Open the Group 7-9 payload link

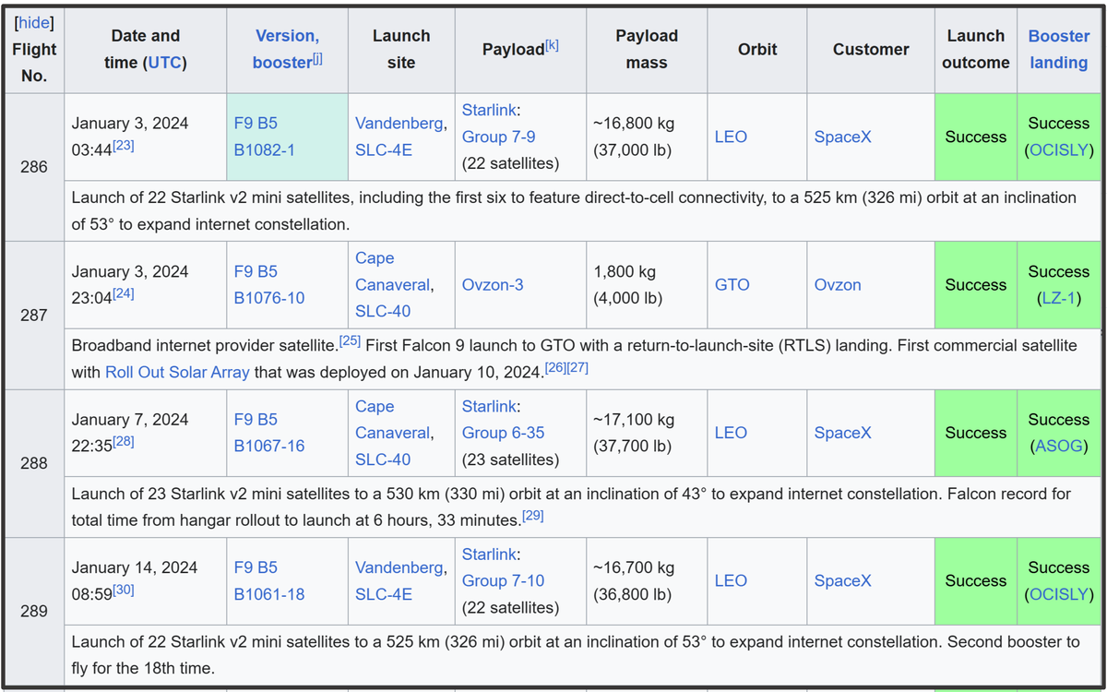tap(498, 137)
